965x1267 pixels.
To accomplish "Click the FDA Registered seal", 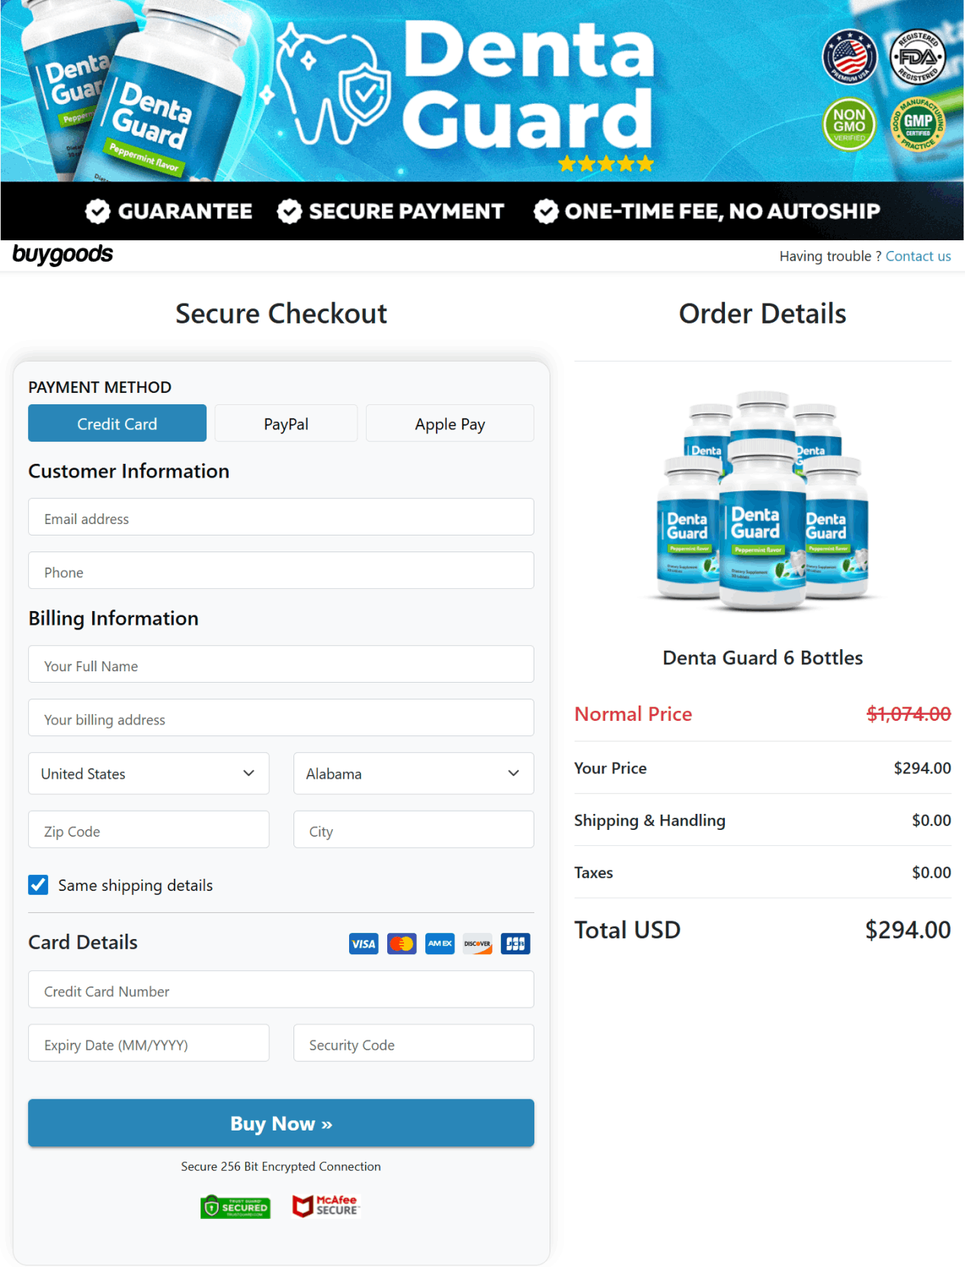I will [917, 55].
